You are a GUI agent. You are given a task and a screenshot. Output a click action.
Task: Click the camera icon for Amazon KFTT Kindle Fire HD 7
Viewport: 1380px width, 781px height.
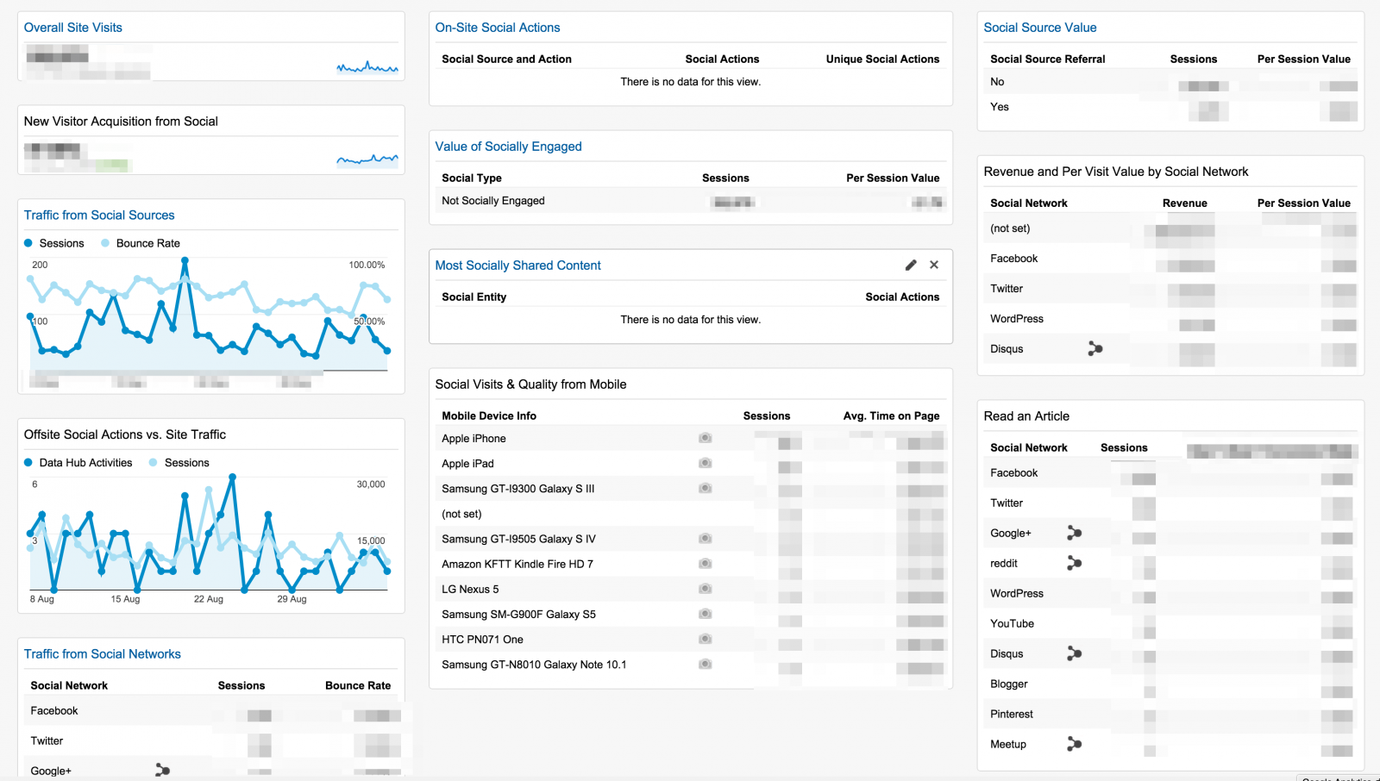(706, 564)
